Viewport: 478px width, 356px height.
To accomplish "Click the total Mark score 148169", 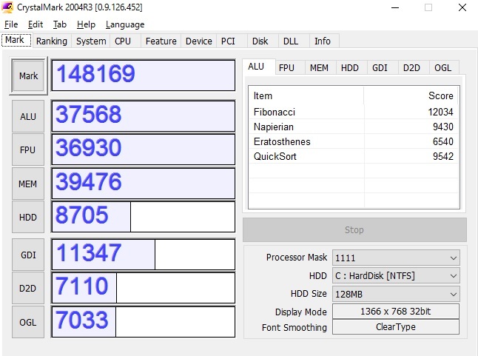I will coord(144,75).
